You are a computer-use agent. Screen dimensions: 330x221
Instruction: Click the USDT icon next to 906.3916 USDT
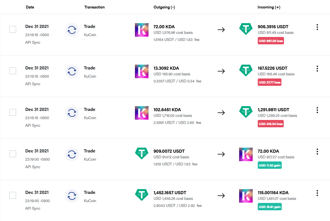pos(246,29)
